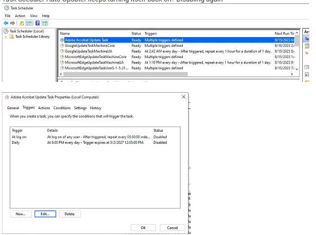The height and width of the screenshot is (235, 316).
Task: Click the Edit... trigger button
Action: point(45,214)
